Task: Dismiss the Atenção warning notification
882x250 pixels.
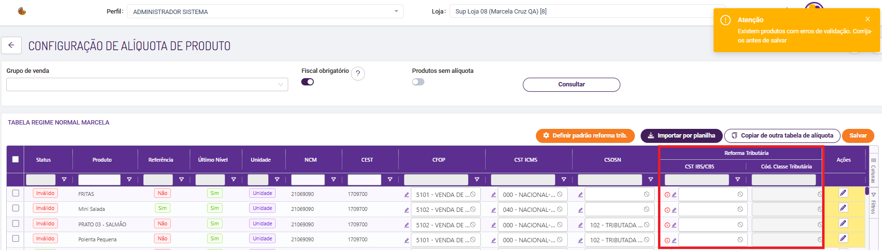Action: [x=868, y=19]
